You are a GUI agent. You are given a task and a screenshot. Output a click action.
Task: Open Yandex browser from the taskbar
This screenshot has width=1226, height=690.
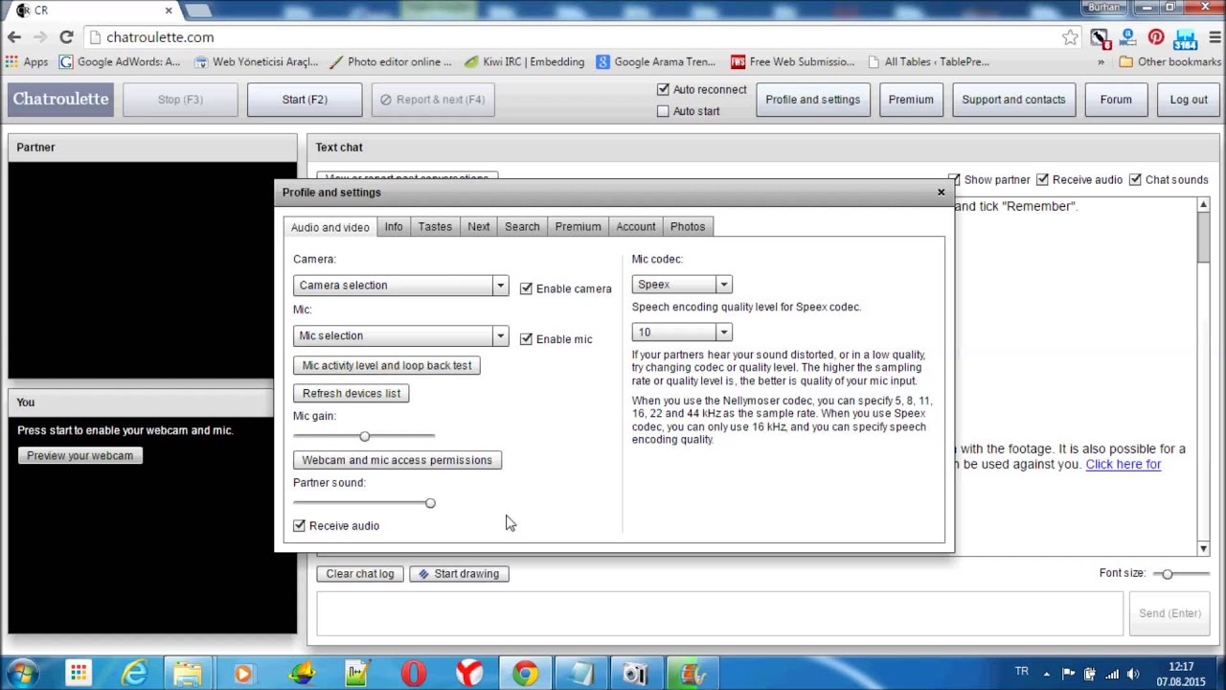coord(469,674)
